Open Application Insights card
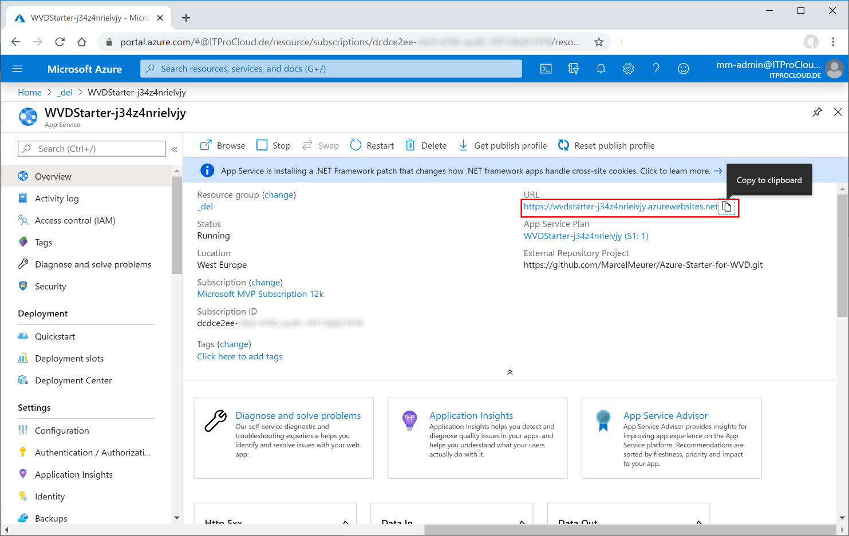 tap(477, 438)
